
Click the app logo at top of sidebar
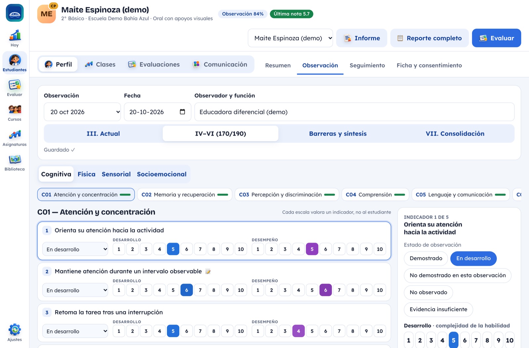click(x=15, y=13)
